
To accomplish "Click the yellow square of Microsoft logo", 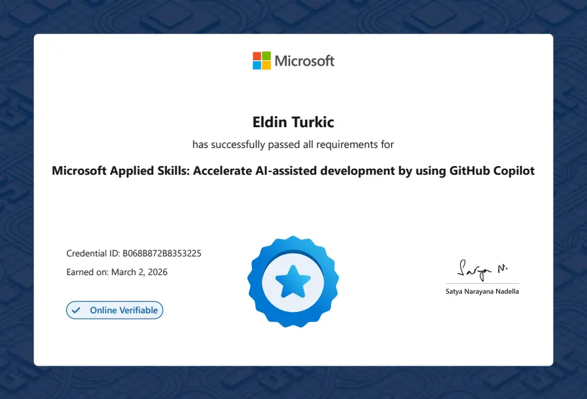I will tap(266, 66).
